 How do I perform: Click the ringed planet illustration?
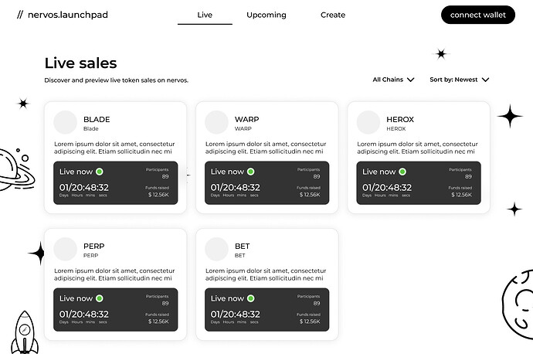click(x=15, y=169)
